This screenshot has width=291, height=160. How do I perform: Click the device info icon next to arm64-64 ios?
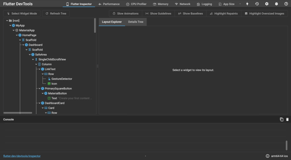click(x=268, y=156)
